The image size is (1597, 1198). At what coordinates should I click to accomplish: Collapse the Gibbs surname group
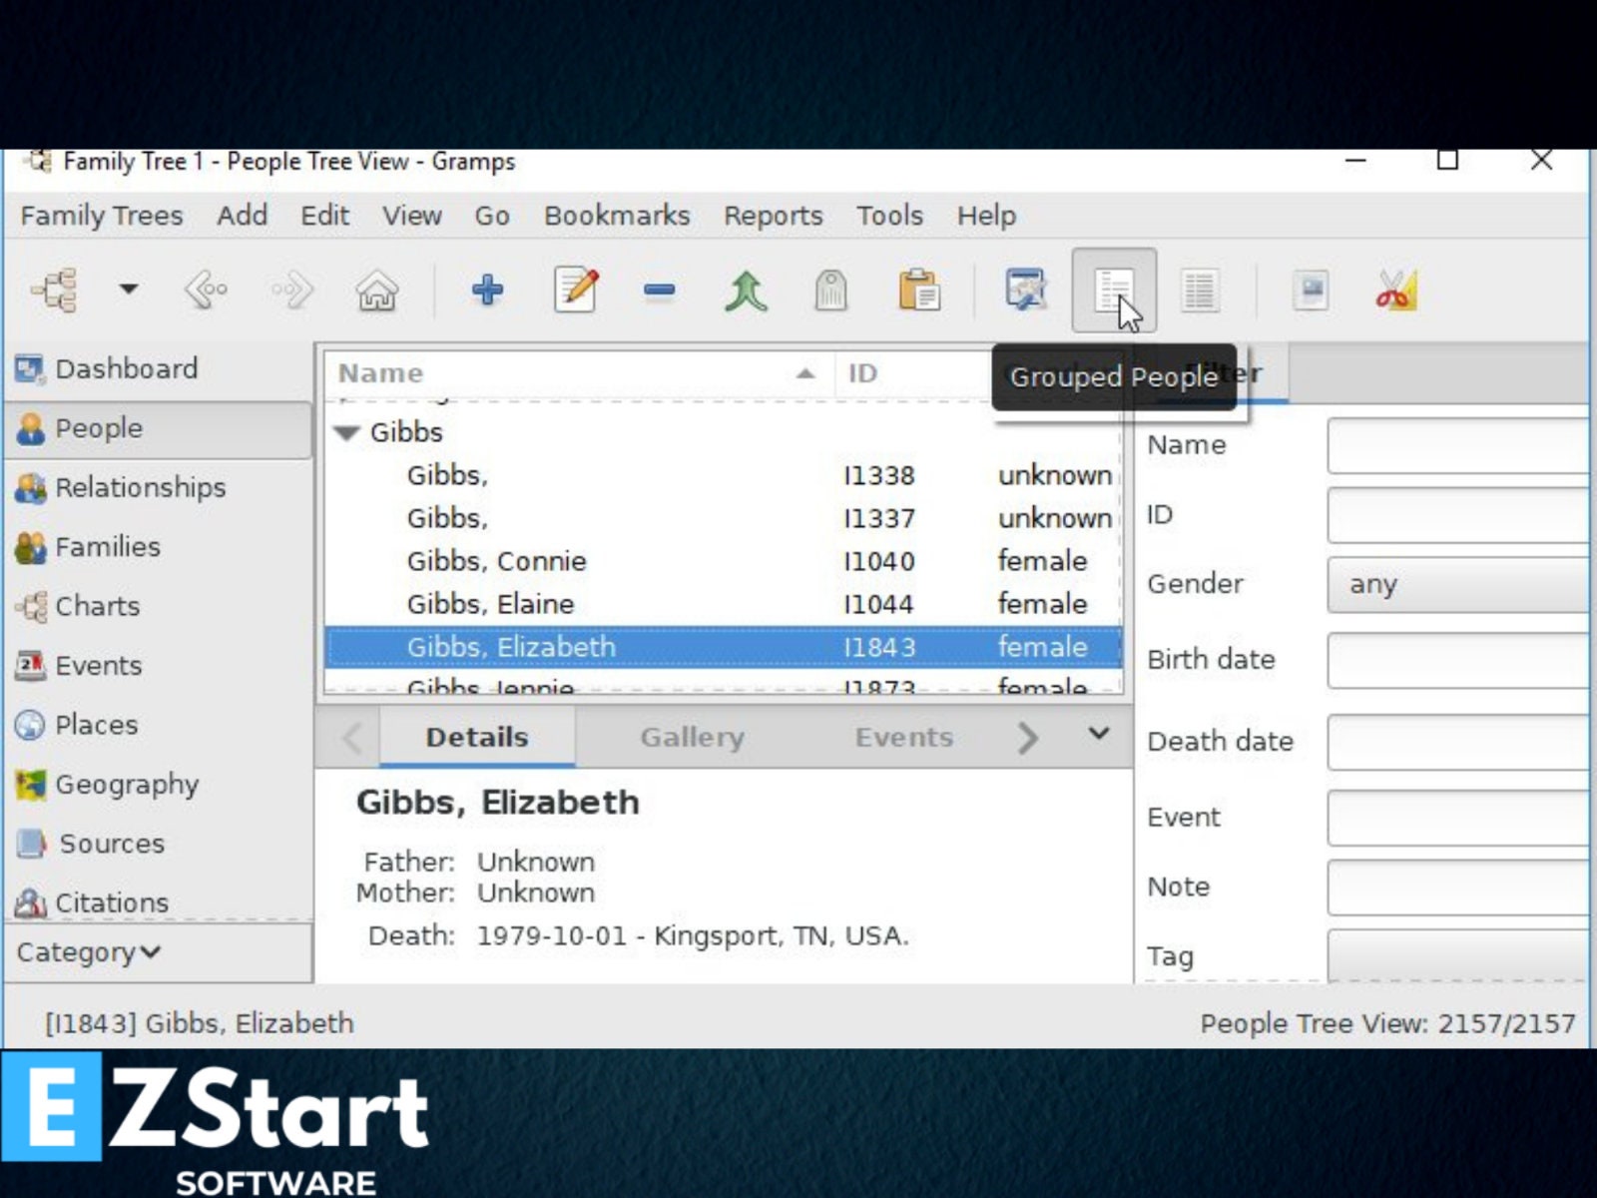pyautogui.click(x=347, y=433)
